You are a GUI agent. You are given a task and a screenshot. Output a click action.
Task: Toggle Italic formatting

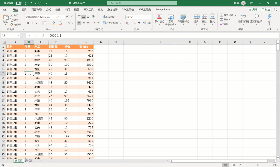[32, 23]
